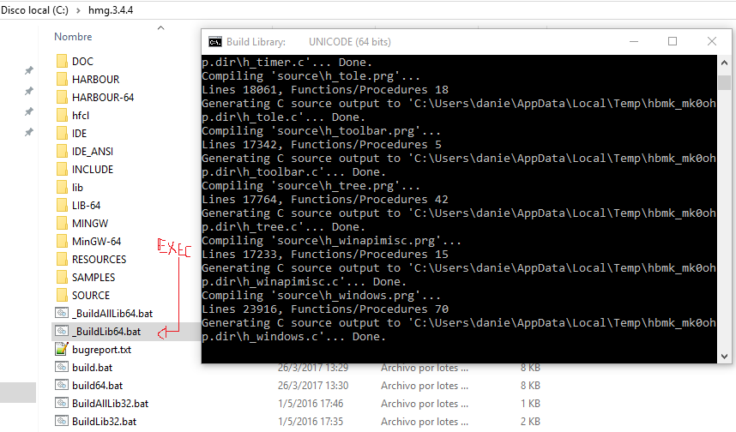The width and height of the screenshot is (736, 432).
Task: Select the HARBOUR-64 folder icon
Action: point(62,97)
